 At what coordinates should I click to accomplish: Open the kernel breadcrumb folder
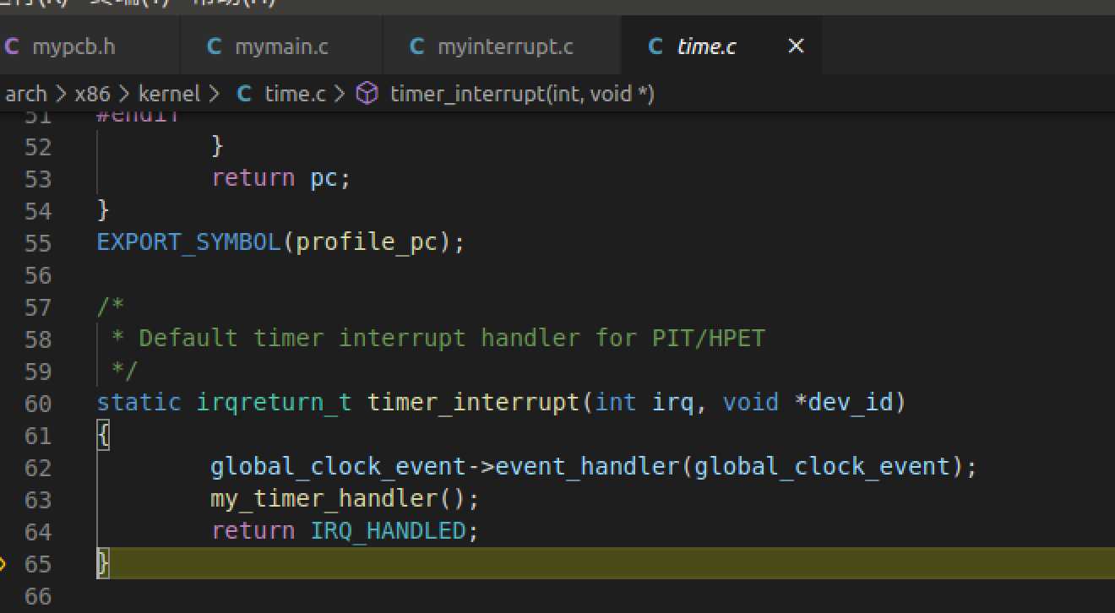169,93
